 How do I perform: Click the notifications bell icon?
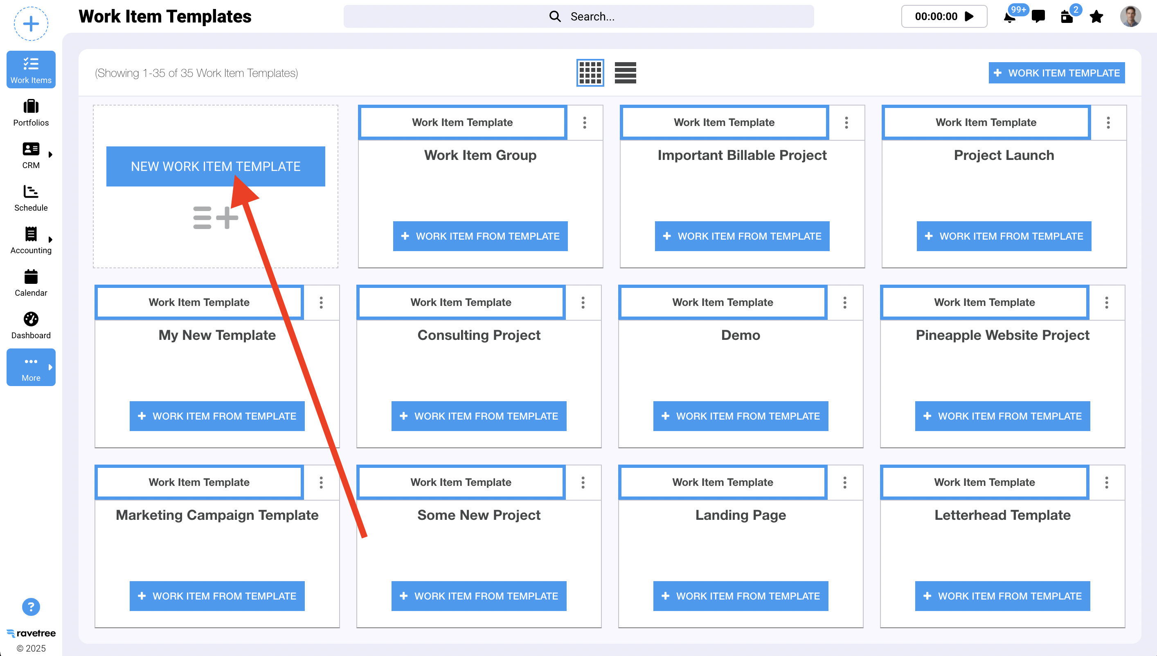tap(1010, 18)
